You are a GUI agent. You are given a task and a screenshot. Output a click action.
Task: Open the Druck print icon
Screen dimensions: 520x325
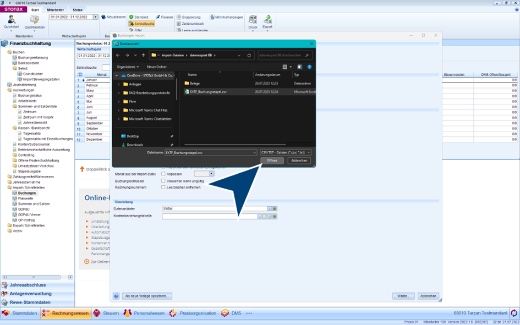(x=253, y=21)
